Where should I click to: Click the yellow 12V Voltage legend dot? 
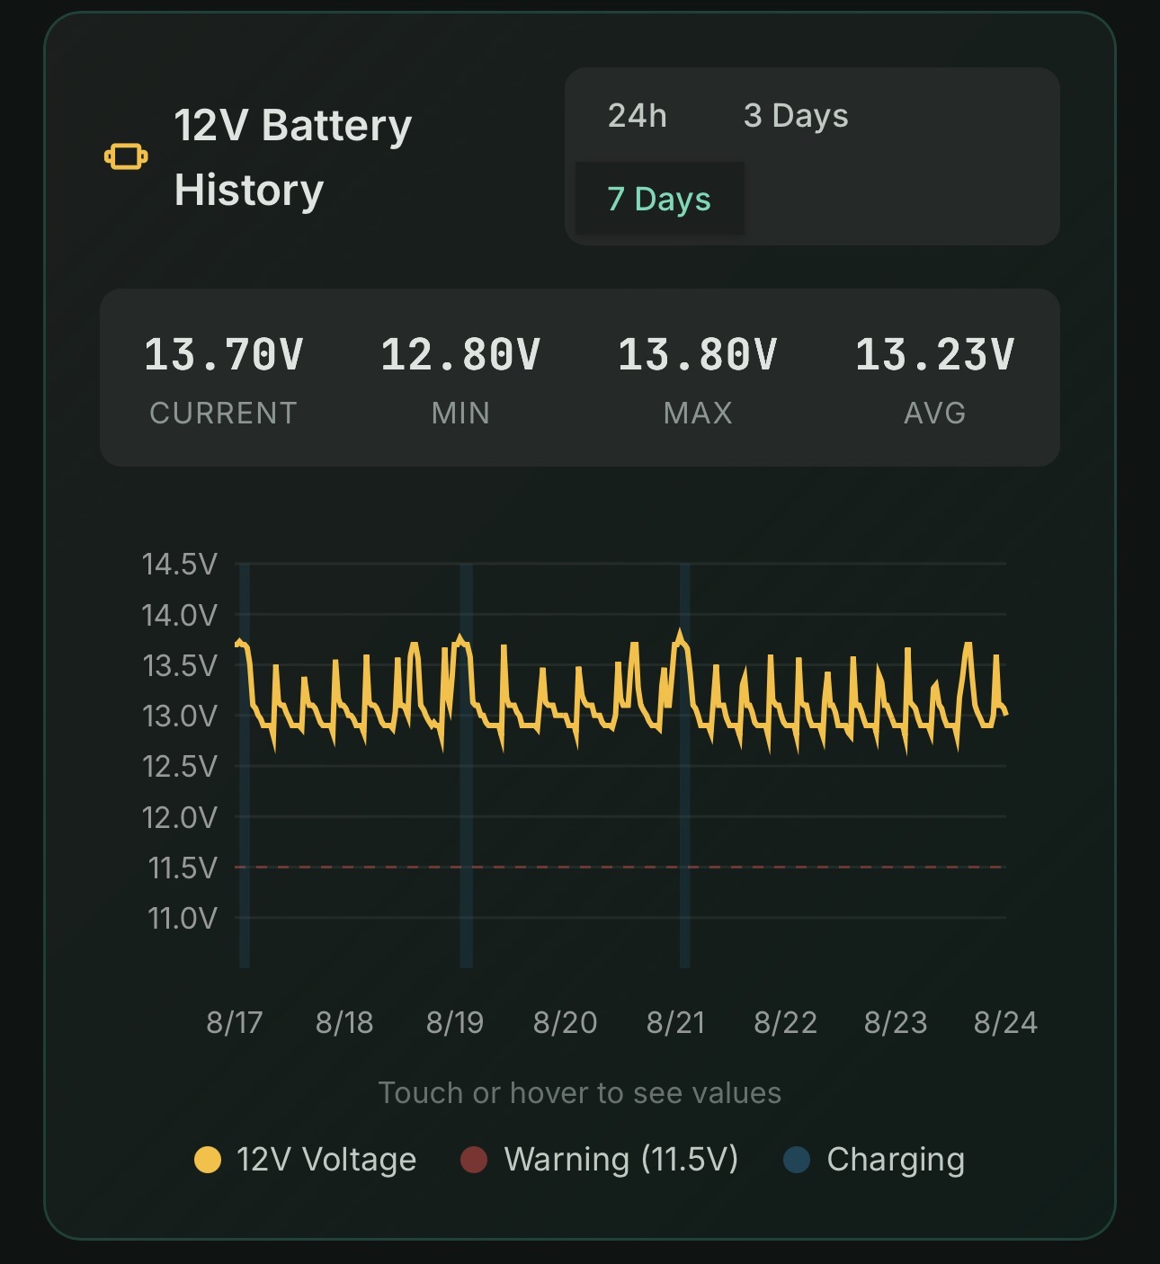[208, 1160]
